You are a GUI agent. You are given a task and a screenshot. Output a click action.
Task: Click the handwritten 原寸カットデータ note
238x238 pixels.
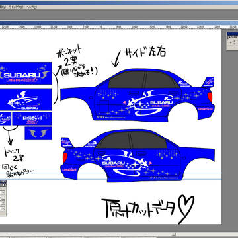[x=139, y=208]
